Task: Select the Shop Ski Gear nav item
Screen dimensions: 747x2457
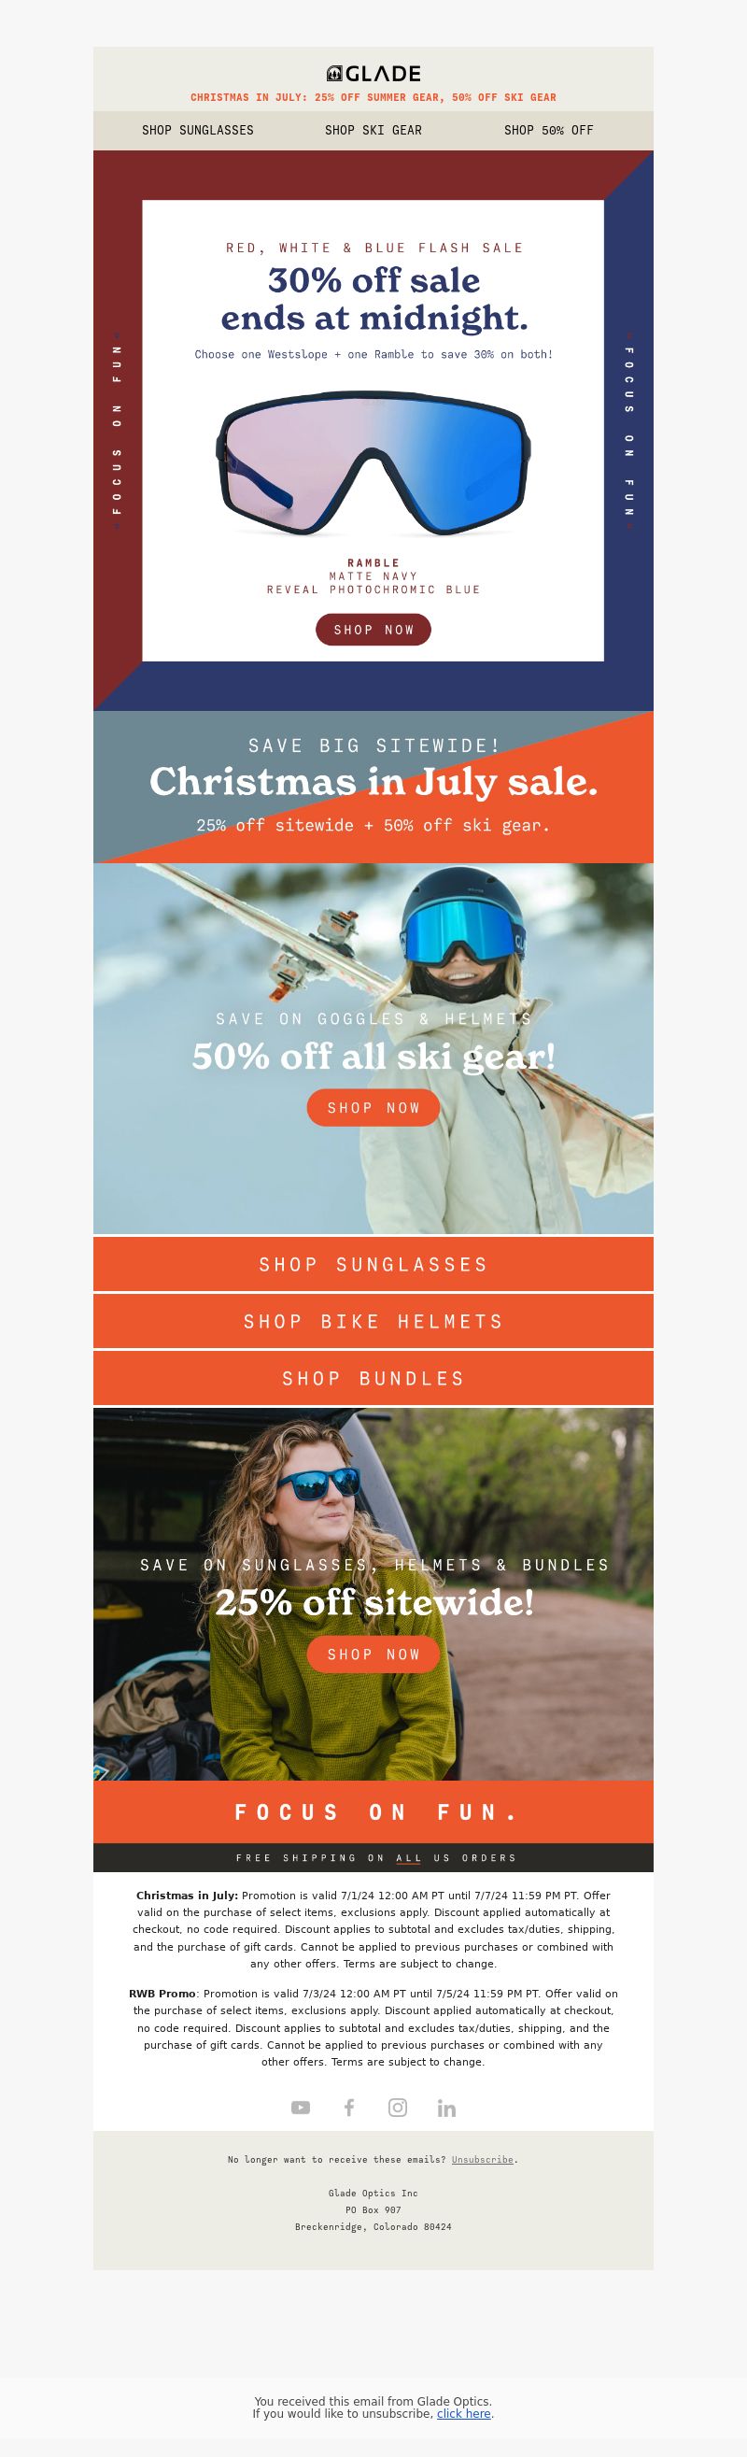Action: point(373,131)
